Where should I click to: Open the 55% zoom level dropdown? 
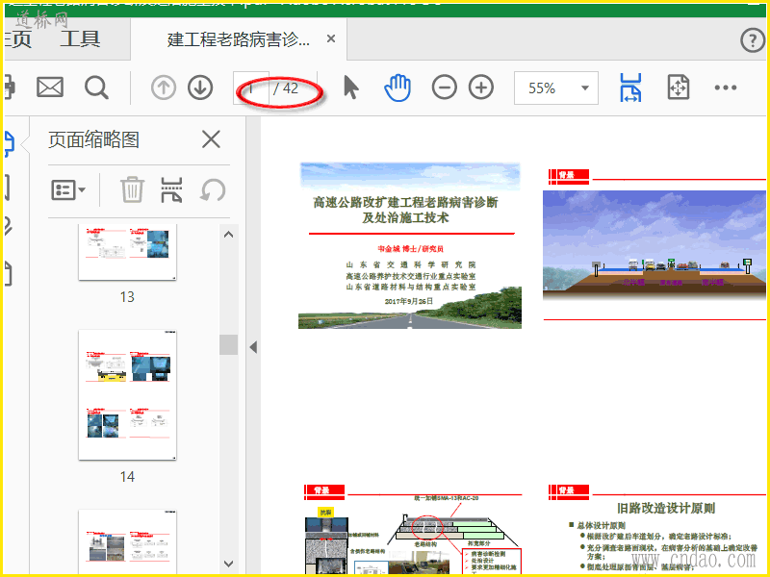[556, 88]
